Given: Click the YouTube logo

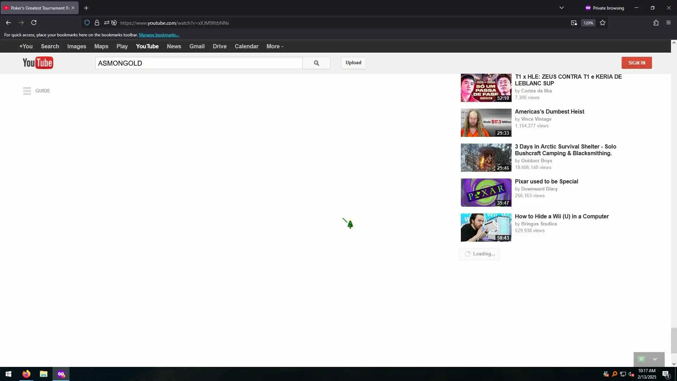Looking at the screenshot, I should [38, 63].
